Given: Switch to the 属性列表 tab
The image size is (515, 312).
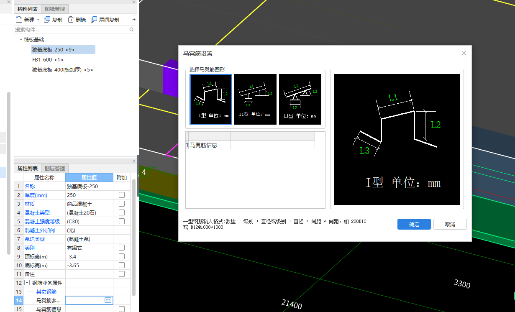Looking at the screenshot, I should (28, 168).
